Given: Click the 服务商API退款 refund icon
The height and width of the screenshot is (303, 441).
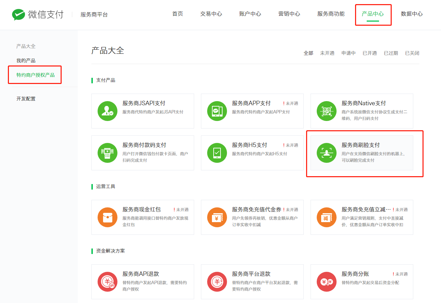Looking at the screenshot, I should [108, 282].
